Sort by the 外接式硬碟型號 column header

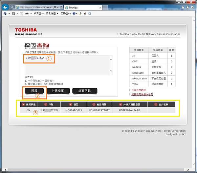pos(130,104)
